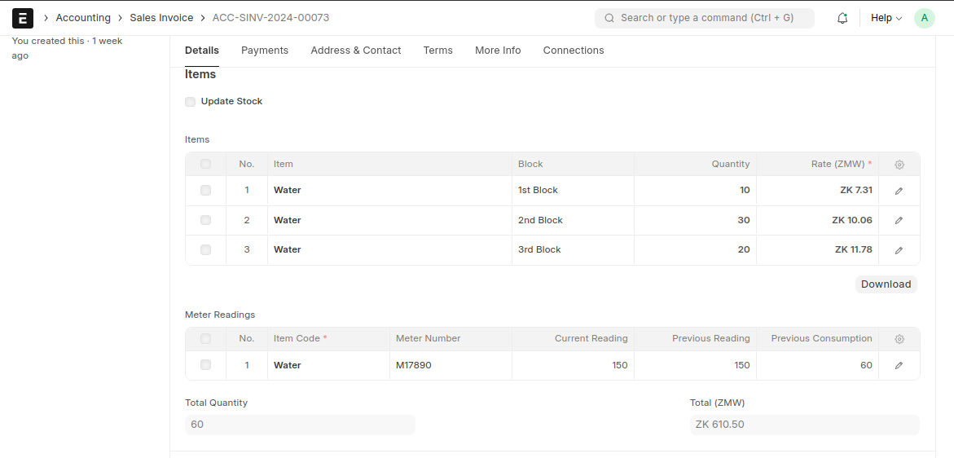Open the Address & Contact tab
The width and height of the screenshot is (954, 458).
[x=356, y=51]
